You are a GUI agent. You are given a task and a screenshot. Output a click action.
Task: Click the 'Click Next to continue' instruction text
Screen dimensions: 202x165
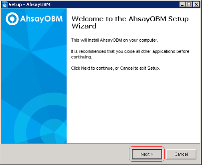pyautogui.click(x=115, y=68)
